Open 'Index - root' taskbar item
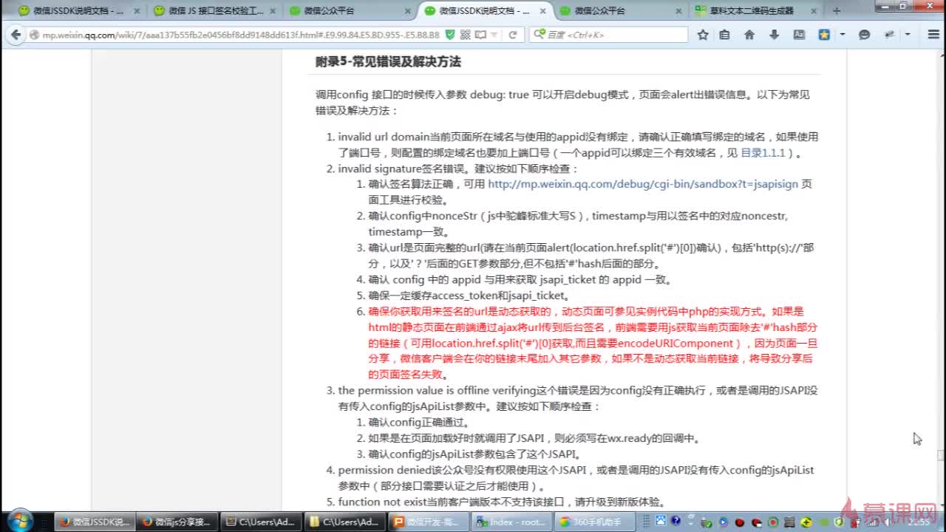 pos(511,522)
